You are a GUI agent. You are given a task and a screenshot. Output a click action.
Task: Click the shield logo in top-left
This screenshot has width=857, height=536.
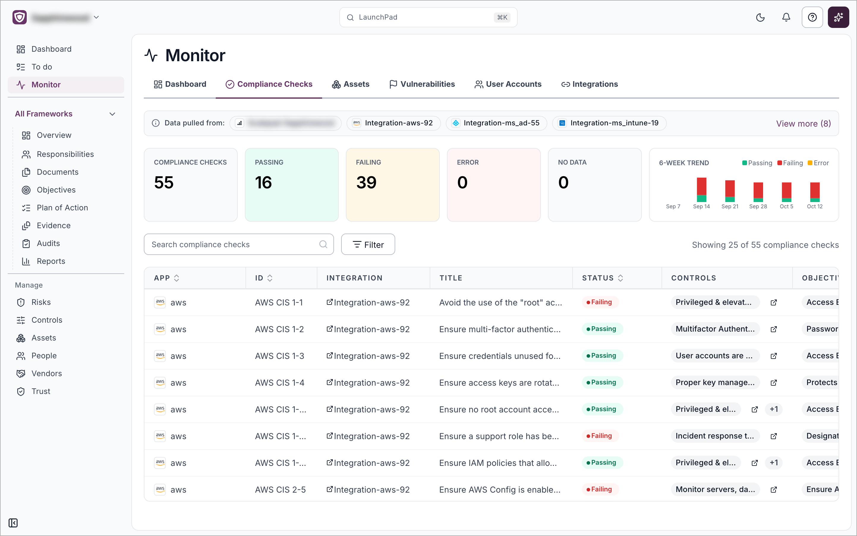click(x=20, y=17)
